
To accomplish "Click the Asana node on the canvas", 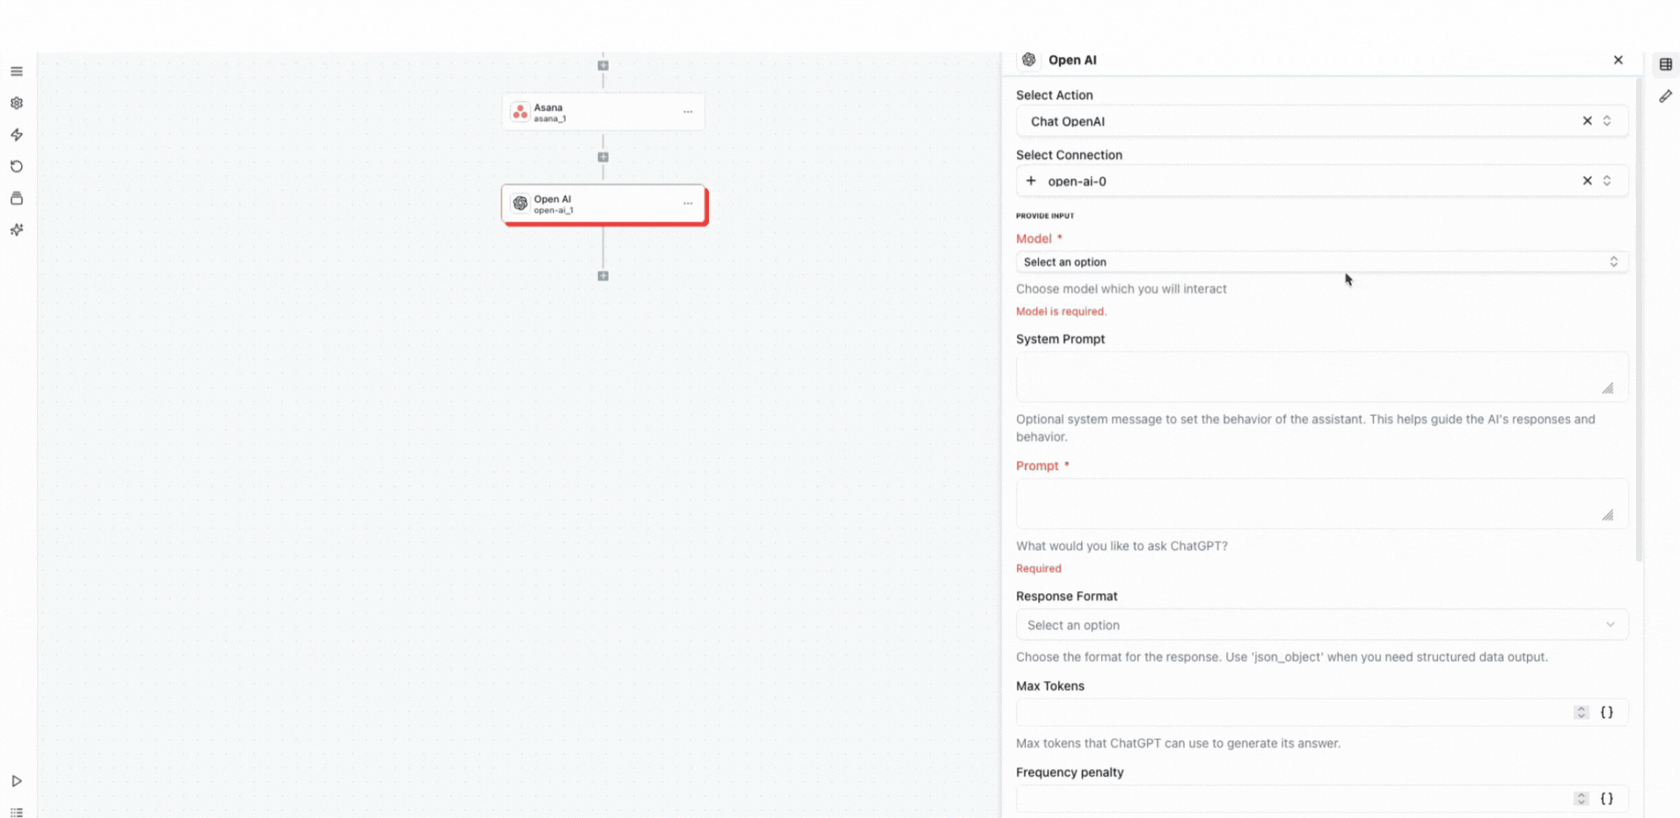I will pos(603,112).
